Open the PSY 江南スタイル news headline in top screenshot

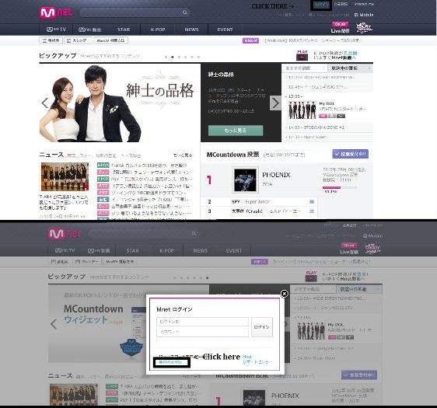coord(152,179)
